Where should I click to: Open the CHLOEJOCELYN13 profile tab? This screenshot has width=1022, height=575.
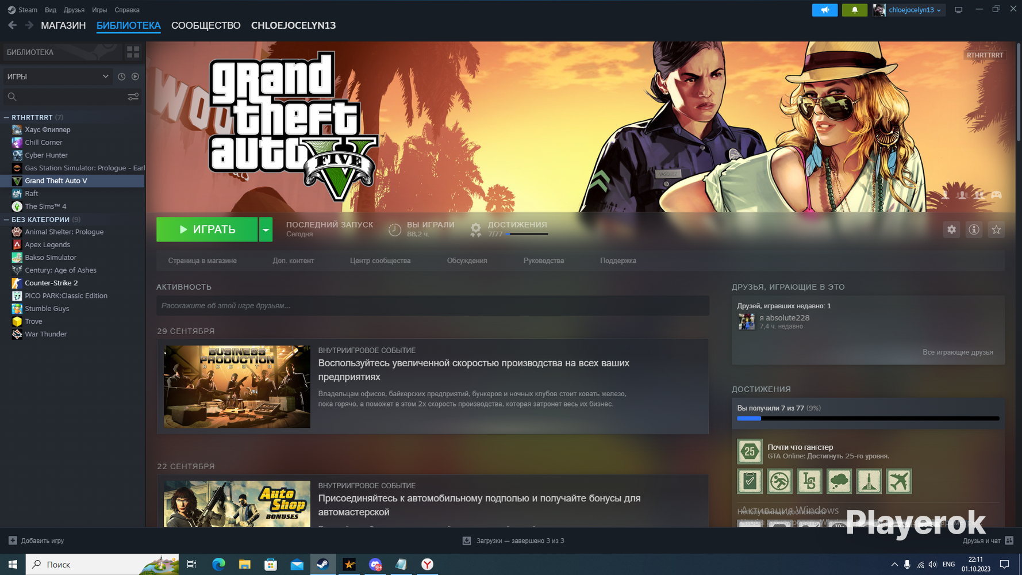(x=293, y=25)
